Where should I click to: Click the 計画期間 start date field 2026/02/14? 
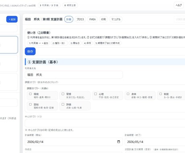[x=74, y=142]
